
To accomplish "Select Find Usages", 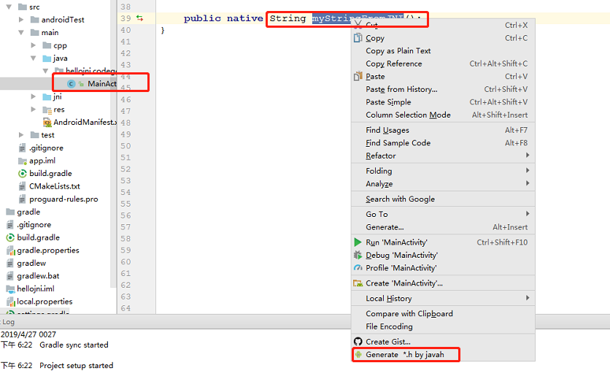I will [x=443, y=130].
